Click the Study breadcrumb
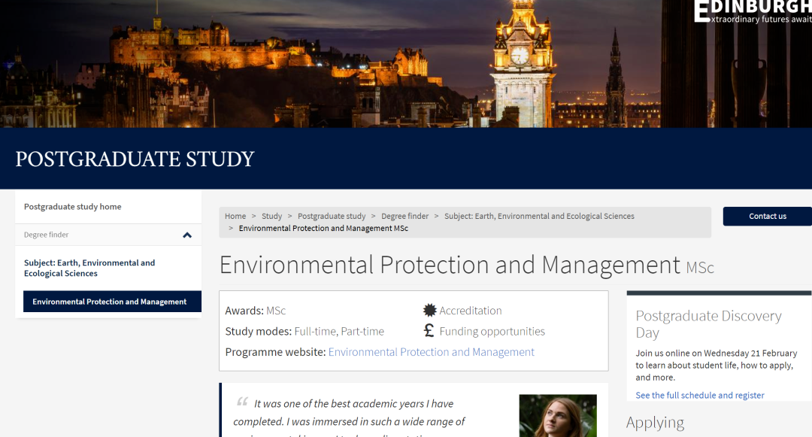The height and width of the screenshot is (437, 812). [x=271, y=216]
